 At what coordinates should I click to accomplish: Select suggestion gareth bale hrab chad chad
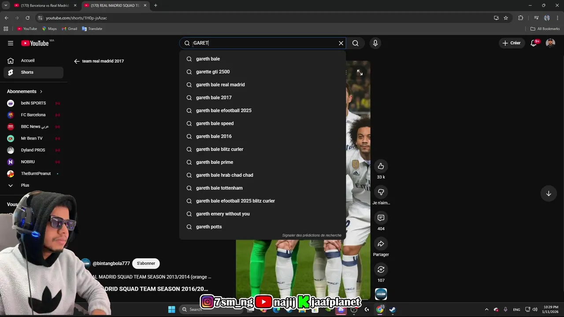point(263,175)
